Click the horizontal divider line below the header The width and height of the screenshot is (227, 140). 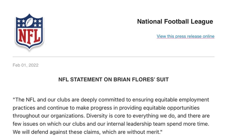[113, 57]
